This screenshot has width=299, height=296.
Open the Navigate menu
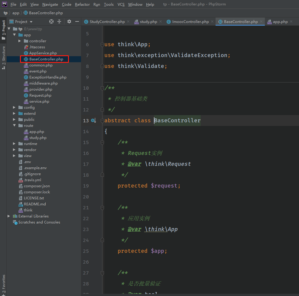(50, 5)
